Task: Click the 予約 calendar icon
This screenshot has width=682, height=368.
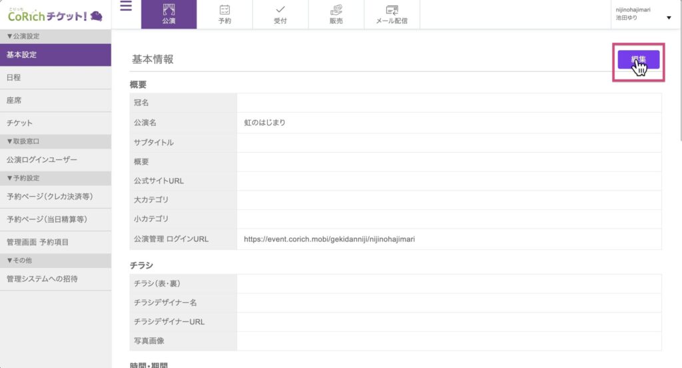Action: tap(224, 9)
